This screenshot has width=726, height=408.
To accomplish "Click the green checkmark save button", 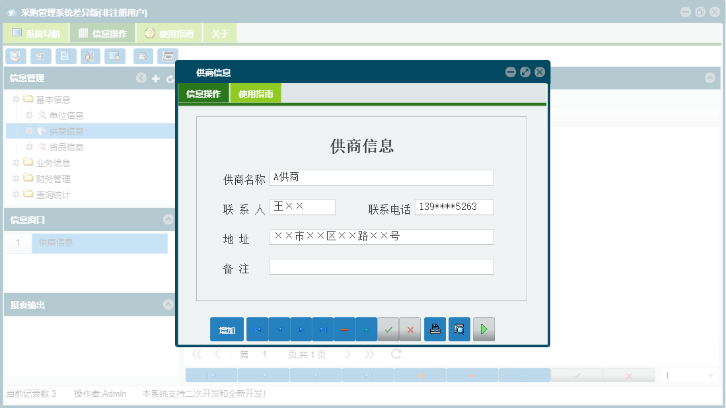I will pyautogui.click(x=388, y=329).
